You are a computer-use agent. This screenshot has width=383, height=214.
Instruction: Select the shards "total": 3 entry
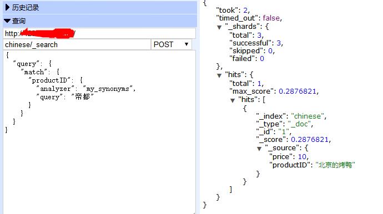click(246, 35)
